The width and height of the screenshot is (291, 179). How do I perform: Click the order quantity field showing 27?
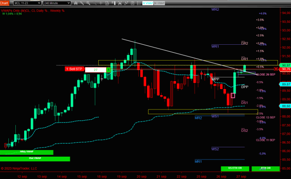(95, 70)
